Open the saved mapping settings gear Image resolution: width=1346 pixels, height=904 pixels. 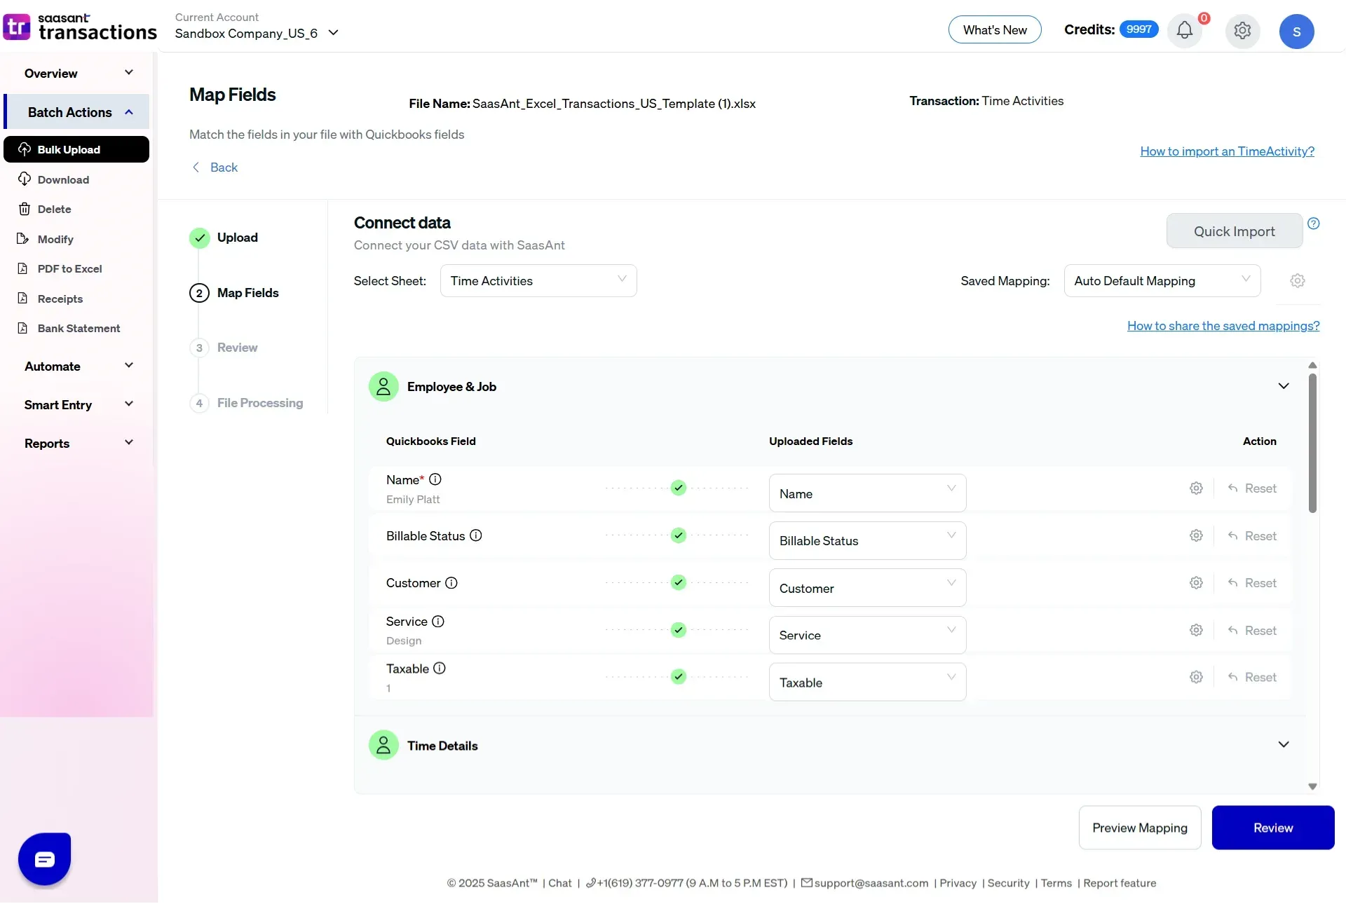(x=1298, y=281)
